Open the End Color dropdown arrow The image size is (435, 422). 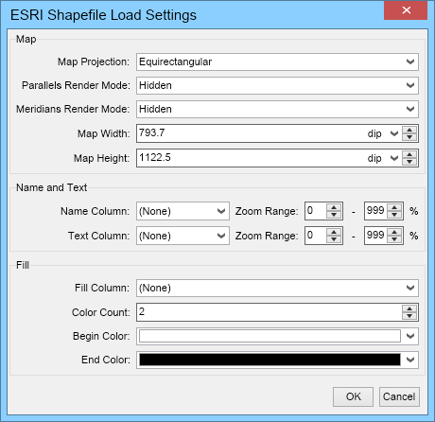point(410,360)
